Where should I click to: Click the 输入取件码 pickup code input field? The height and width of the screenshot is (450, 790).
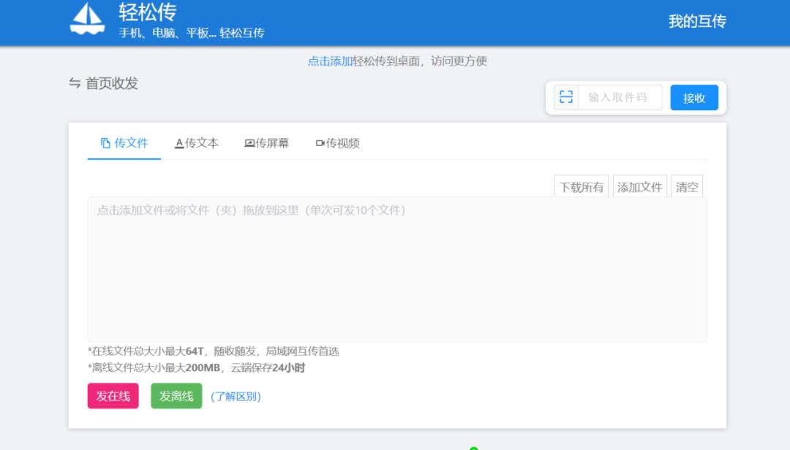pos(620,96)
